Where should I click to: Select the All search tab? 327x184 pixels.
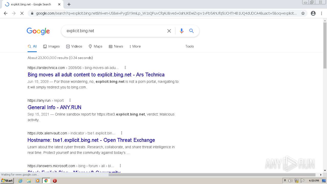32,47
